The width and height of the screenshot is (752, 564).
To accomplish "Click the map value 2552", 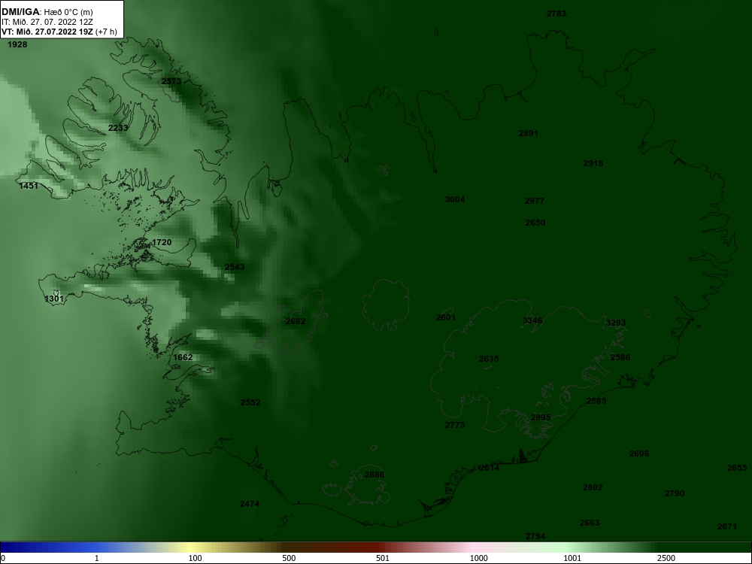I will 250,402.
